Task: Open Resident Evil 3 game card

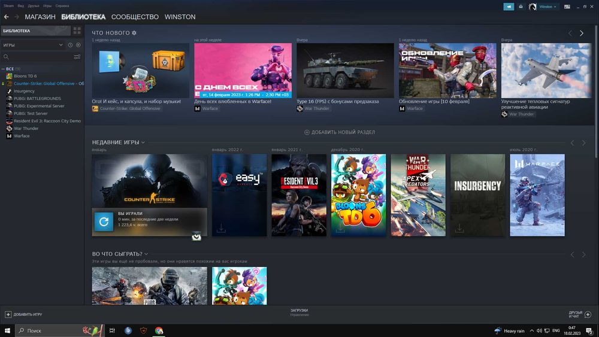Action: coord(299,195)
